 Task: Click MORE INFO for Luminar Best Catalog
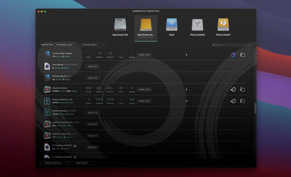pyautogui.click(x=144, y=55)
